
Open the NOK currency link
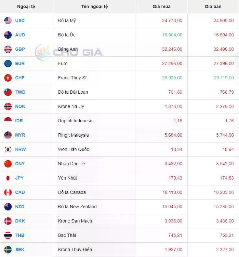(20, 106)
